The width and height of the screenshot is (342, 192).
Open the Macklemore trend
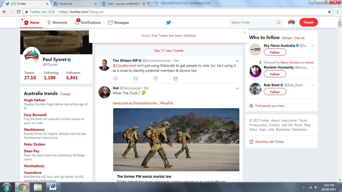[34, 129]
